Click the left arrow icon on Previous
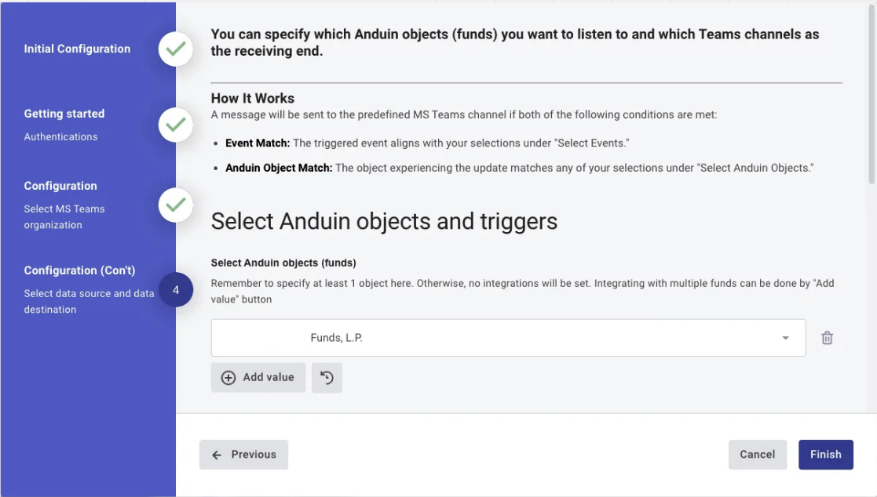 217,455
